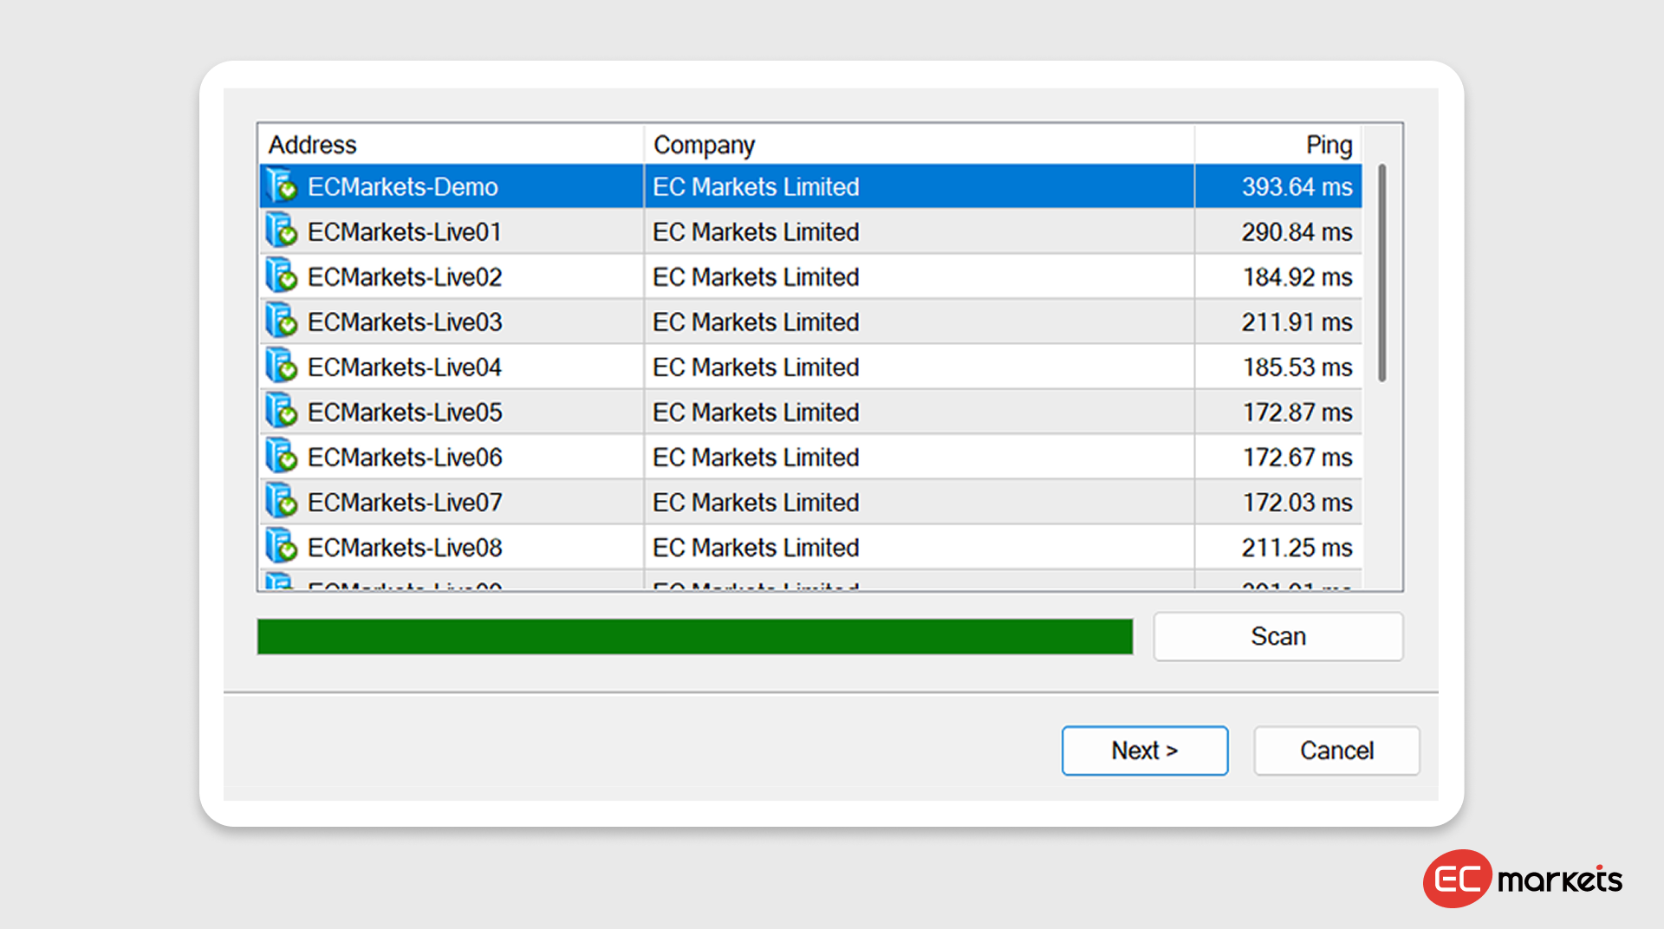Click the server icon beside ECMarkets-Live06
The width and height of the screenshot is (1664, 929).
point(281,456)
